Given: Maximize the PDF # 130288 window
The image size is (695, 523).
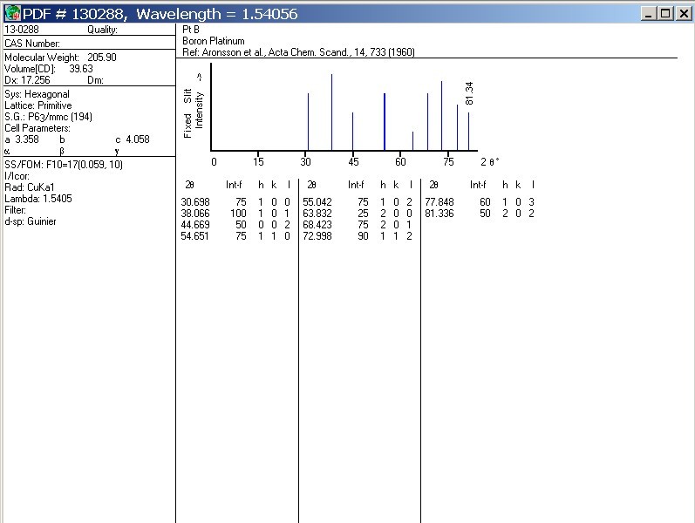Looking at the screenshot, I should (665, 14).
